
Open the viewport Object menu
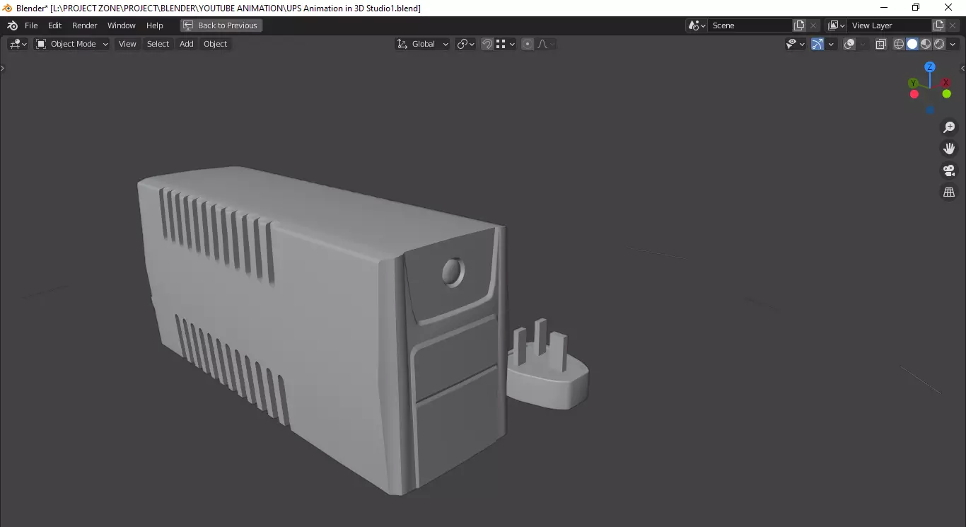click(215, 44)
